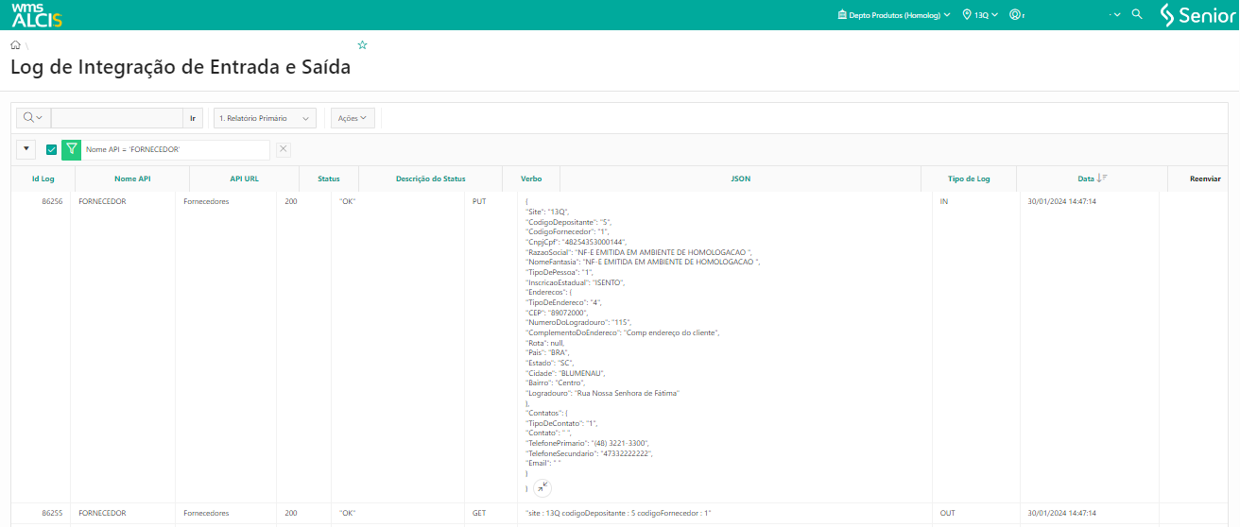The image size is (1240, 527).
Task: Click the PUT verb cell
Action: 479,201
